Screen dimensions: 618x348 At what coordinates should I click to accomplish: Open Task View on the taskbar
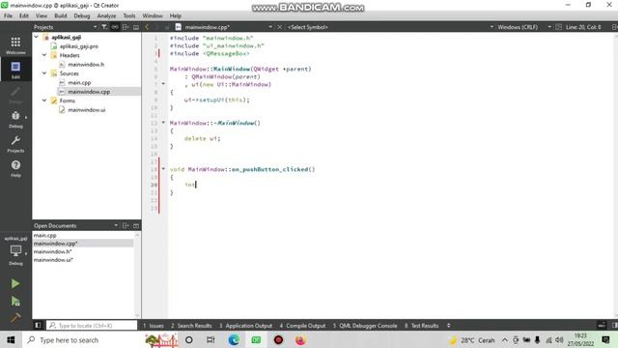pos(211,339)
